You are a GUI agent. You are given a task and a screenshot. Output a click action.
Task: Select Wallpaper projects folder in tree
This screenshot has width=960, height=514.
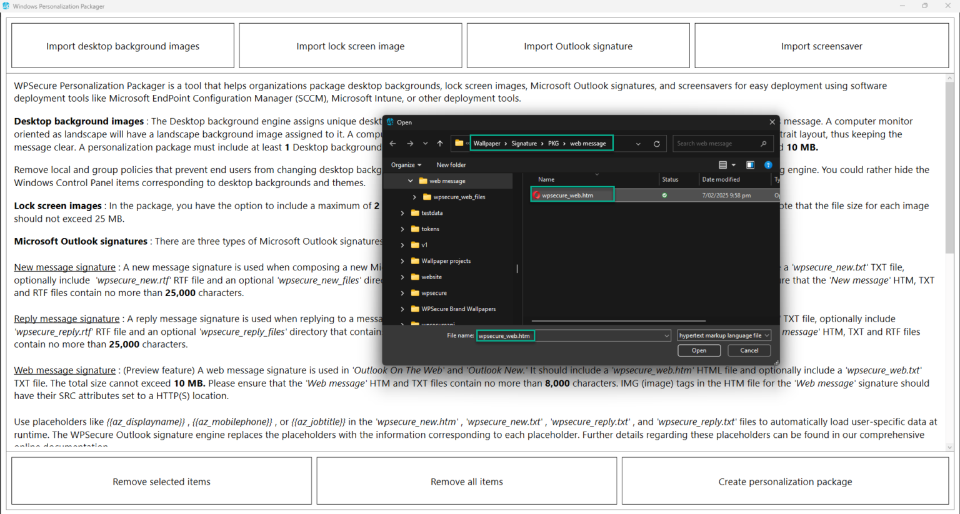click(x=446, y=261)
